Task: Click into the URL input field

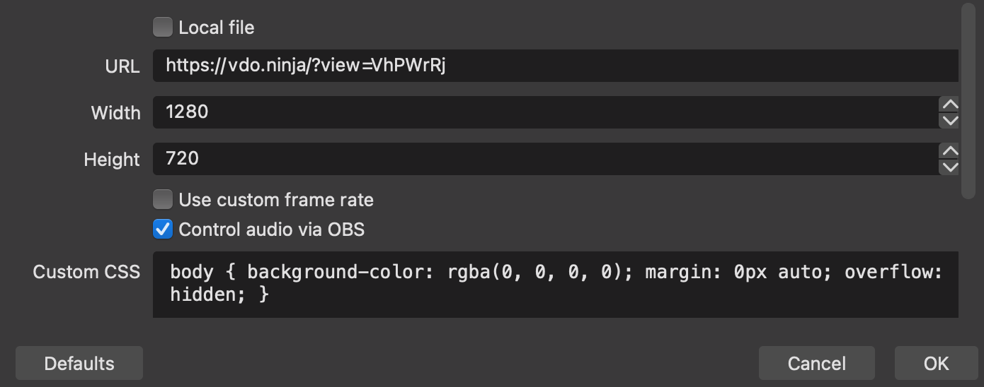Action: point(556,66)
